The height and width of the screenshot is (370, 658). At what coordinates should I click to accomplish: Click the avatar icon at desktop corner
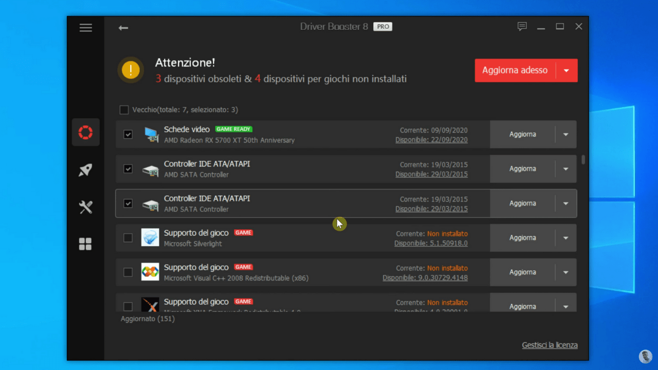(x=646, y=357)
